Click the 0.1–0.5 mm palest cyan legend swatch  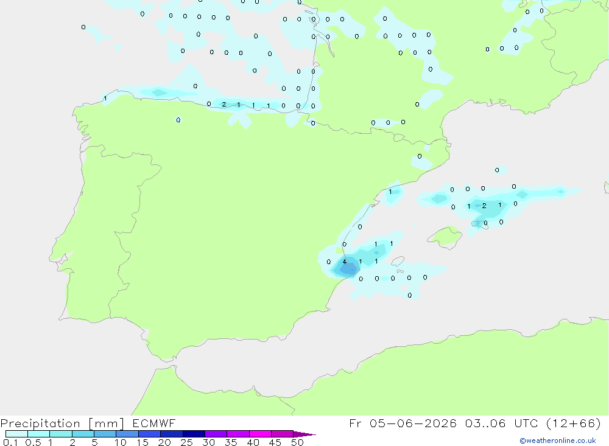pos(16,434)
